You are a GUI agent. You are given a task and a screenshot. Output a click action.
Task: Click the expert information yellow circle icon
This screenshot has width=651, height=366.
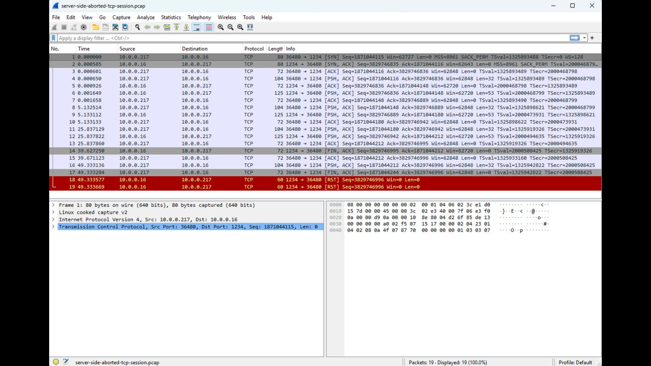pyautogui.click(x=56, y=362)
